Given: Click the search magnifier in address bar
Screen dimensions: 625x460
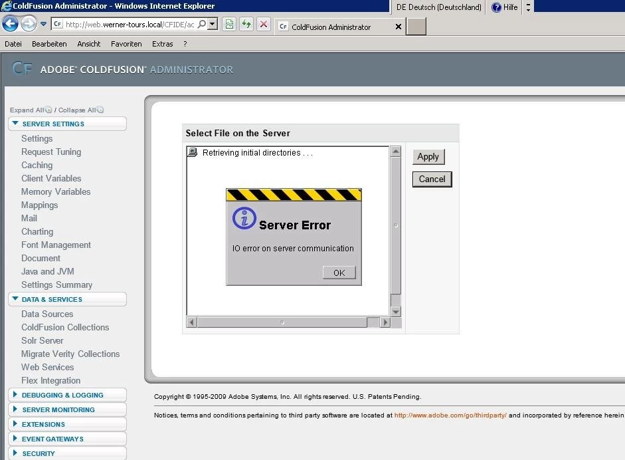Looking at the screenshot, I should pyautogui.click(x=202, y=24).
